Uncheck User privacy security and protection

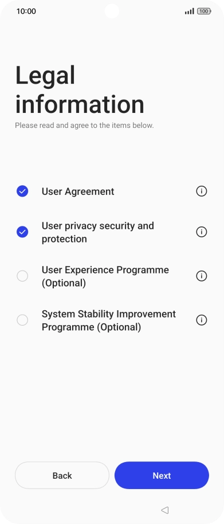point(22,232)
